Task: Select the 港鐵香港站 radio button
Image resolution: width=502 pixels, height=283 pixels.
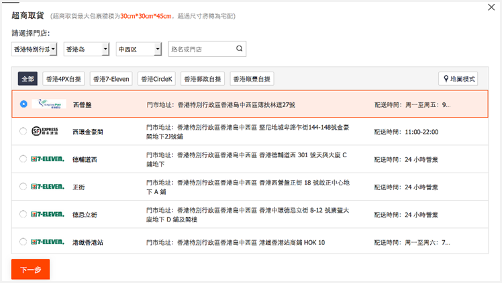Action: tap(23, 242)
